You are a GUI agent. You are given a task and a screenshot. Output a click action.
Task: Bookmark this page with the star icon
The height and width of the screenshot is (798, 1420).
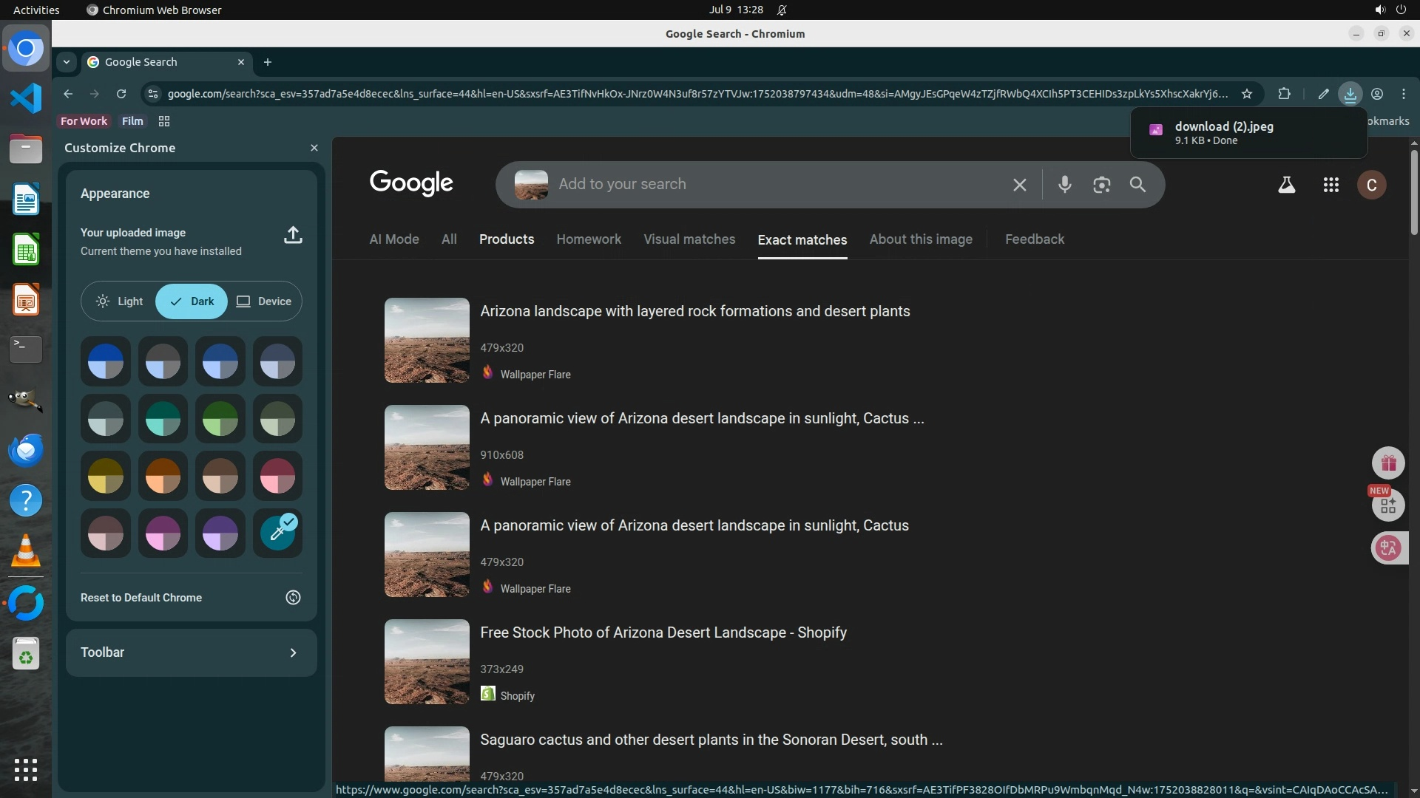click(1247, 94)
